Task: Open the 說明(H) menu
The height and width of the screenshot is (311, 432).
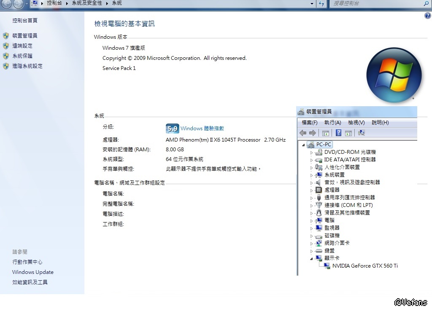Action: tap(380, 123)
